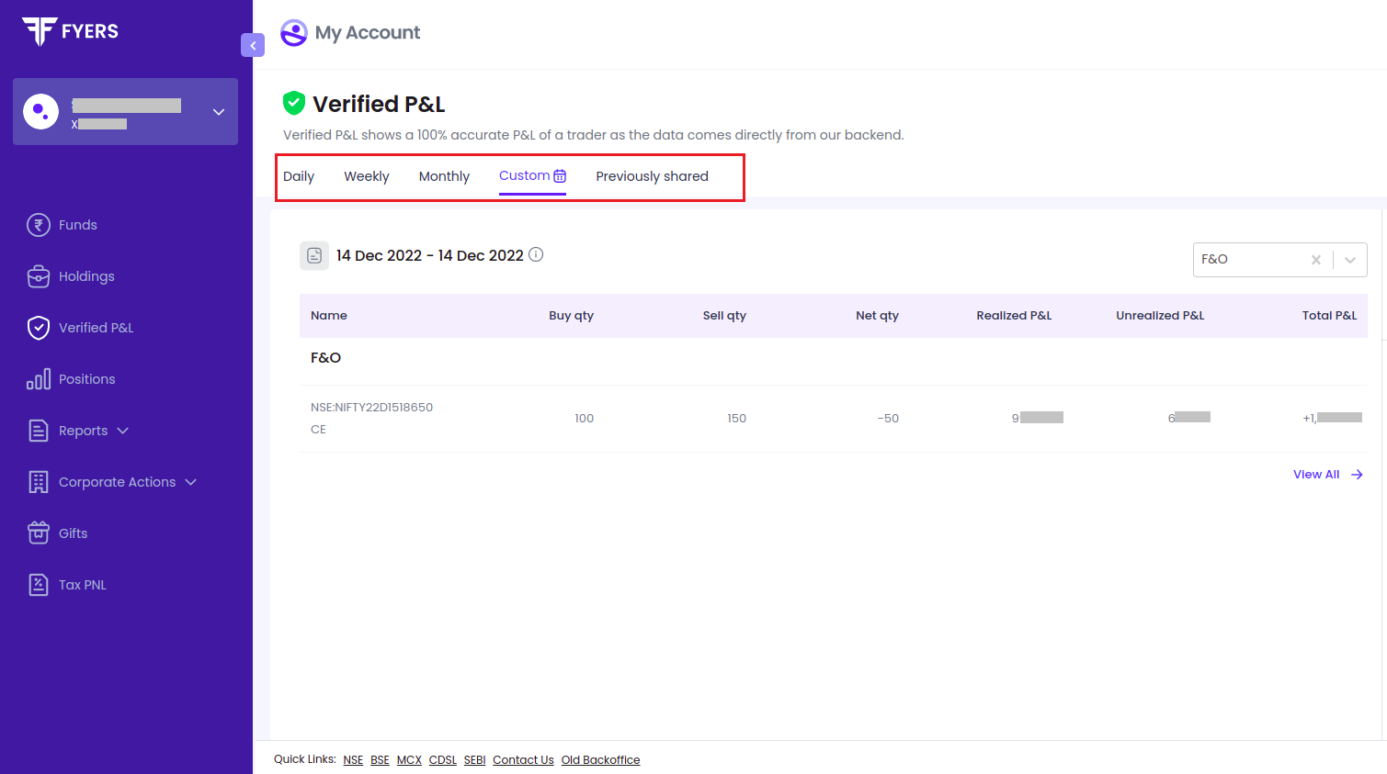Click the F&O group row label
This screenshot has width=1387, height=774.
coord(326,358)
